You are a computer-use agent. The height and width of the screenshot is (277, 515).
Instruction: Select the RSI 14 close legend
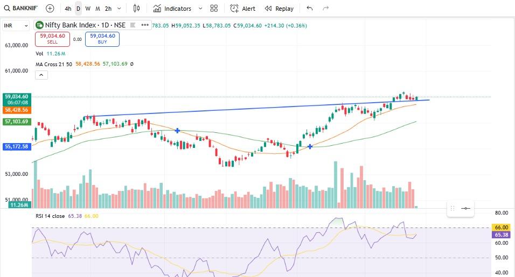(x=50, y=216)
